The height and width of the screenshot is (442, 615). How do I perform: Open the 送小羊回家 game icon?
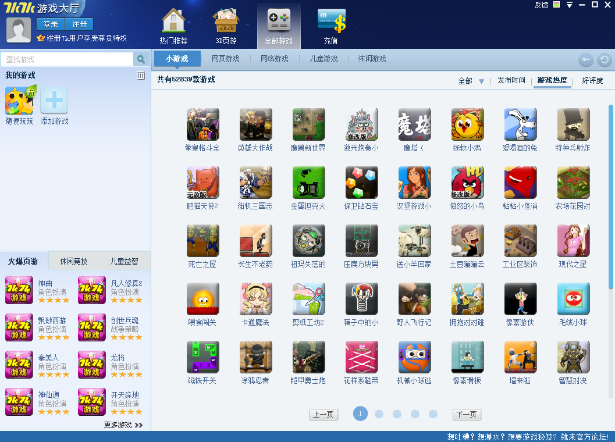click(x=414, y=240)
